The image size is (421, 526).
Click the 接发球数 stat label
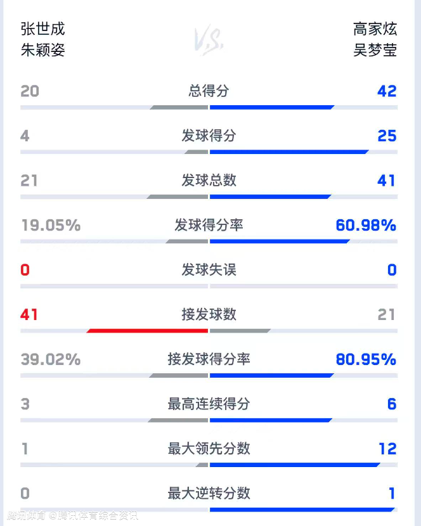209,314
